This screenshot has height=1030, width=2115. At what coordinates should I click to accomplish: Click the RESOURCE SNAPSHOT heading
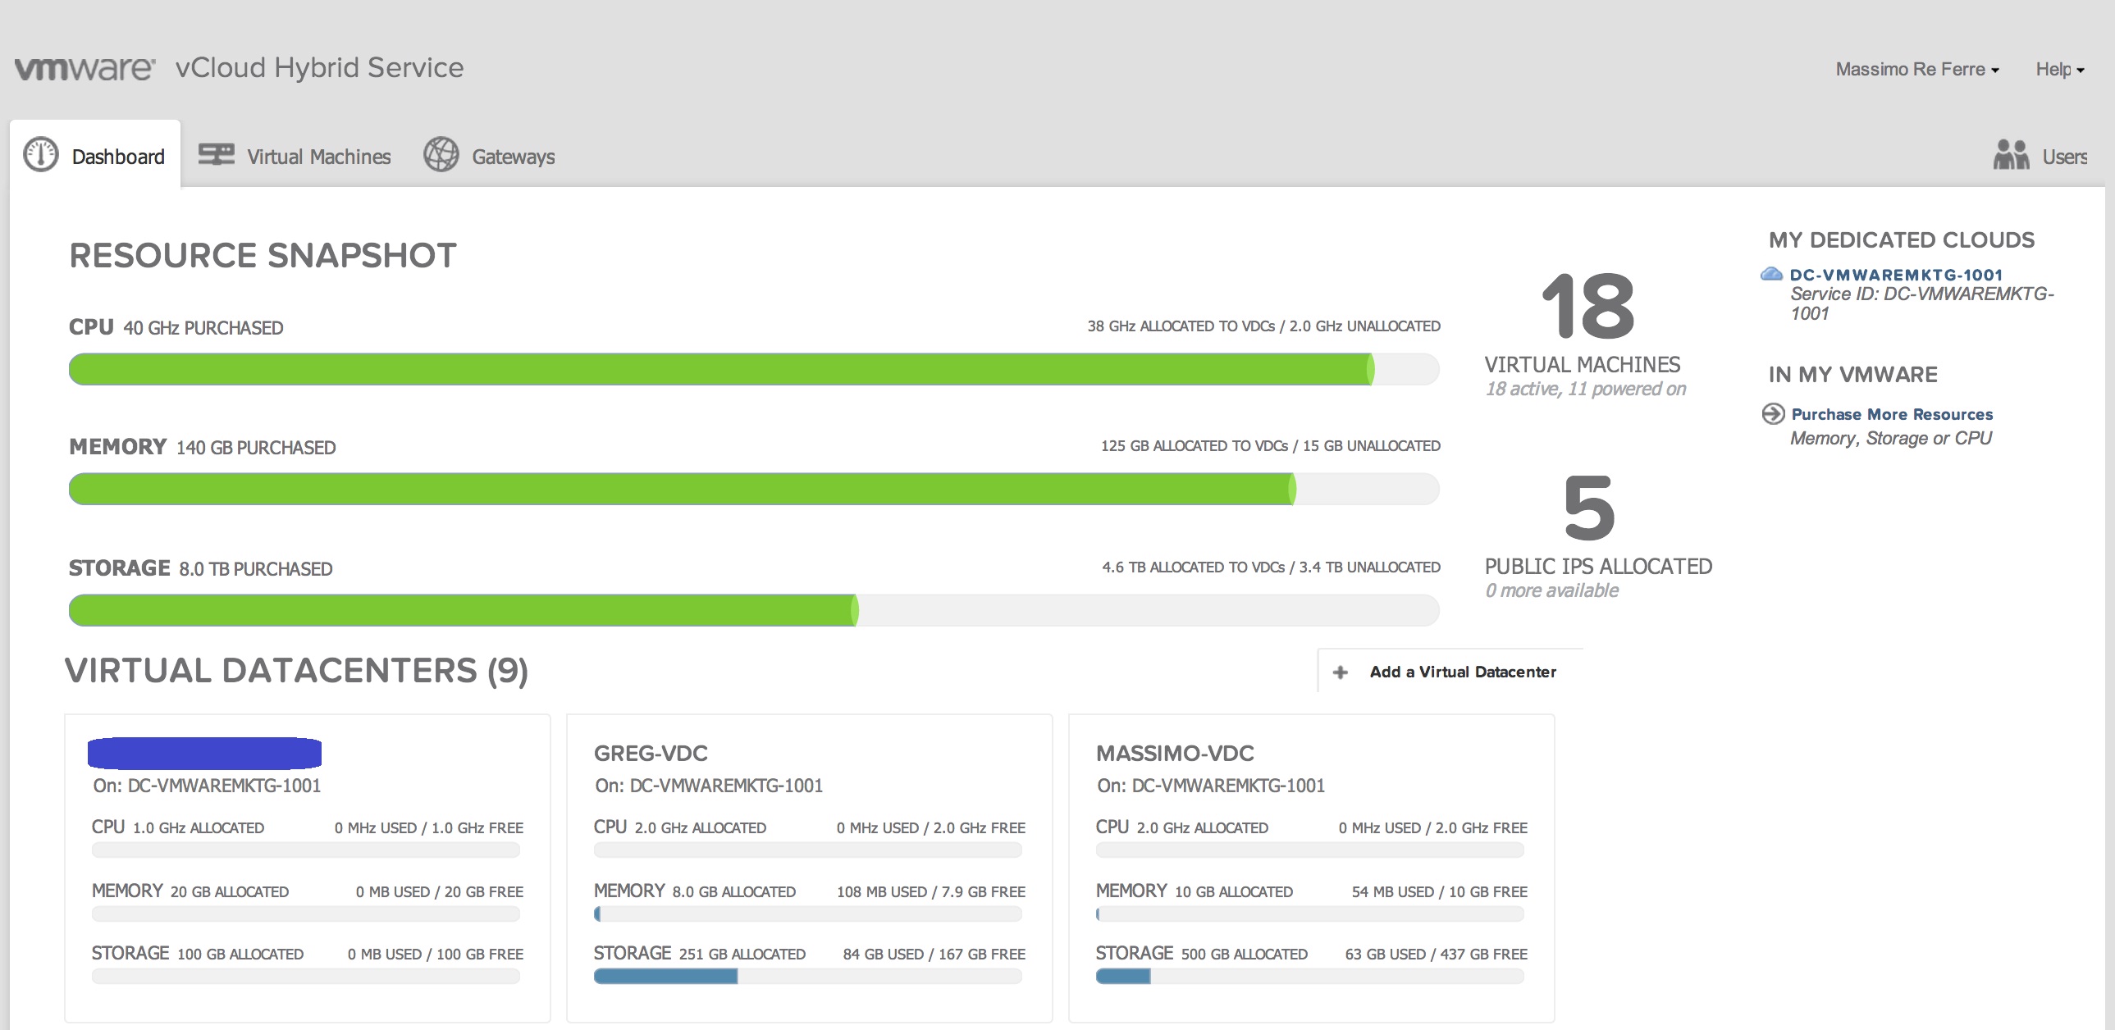[263, 255]
